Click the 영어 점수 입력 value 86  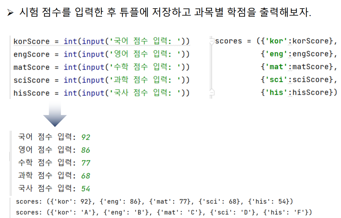(86, 150)
